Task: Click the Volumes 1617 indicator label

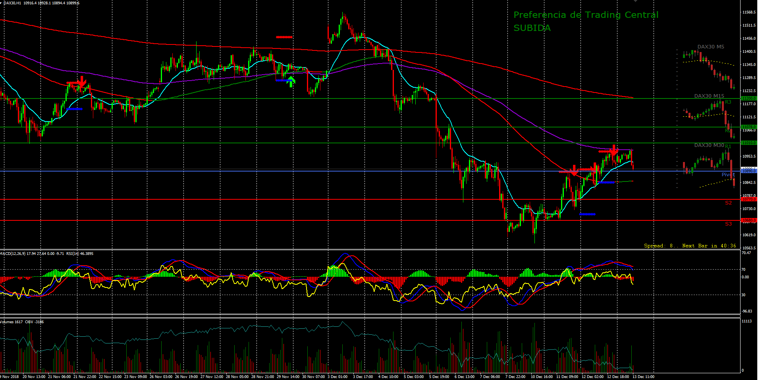Action: [12, 322]
